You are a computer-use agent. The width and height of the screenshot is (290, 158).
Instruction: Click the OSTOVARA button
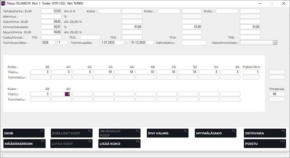(265, 133)
